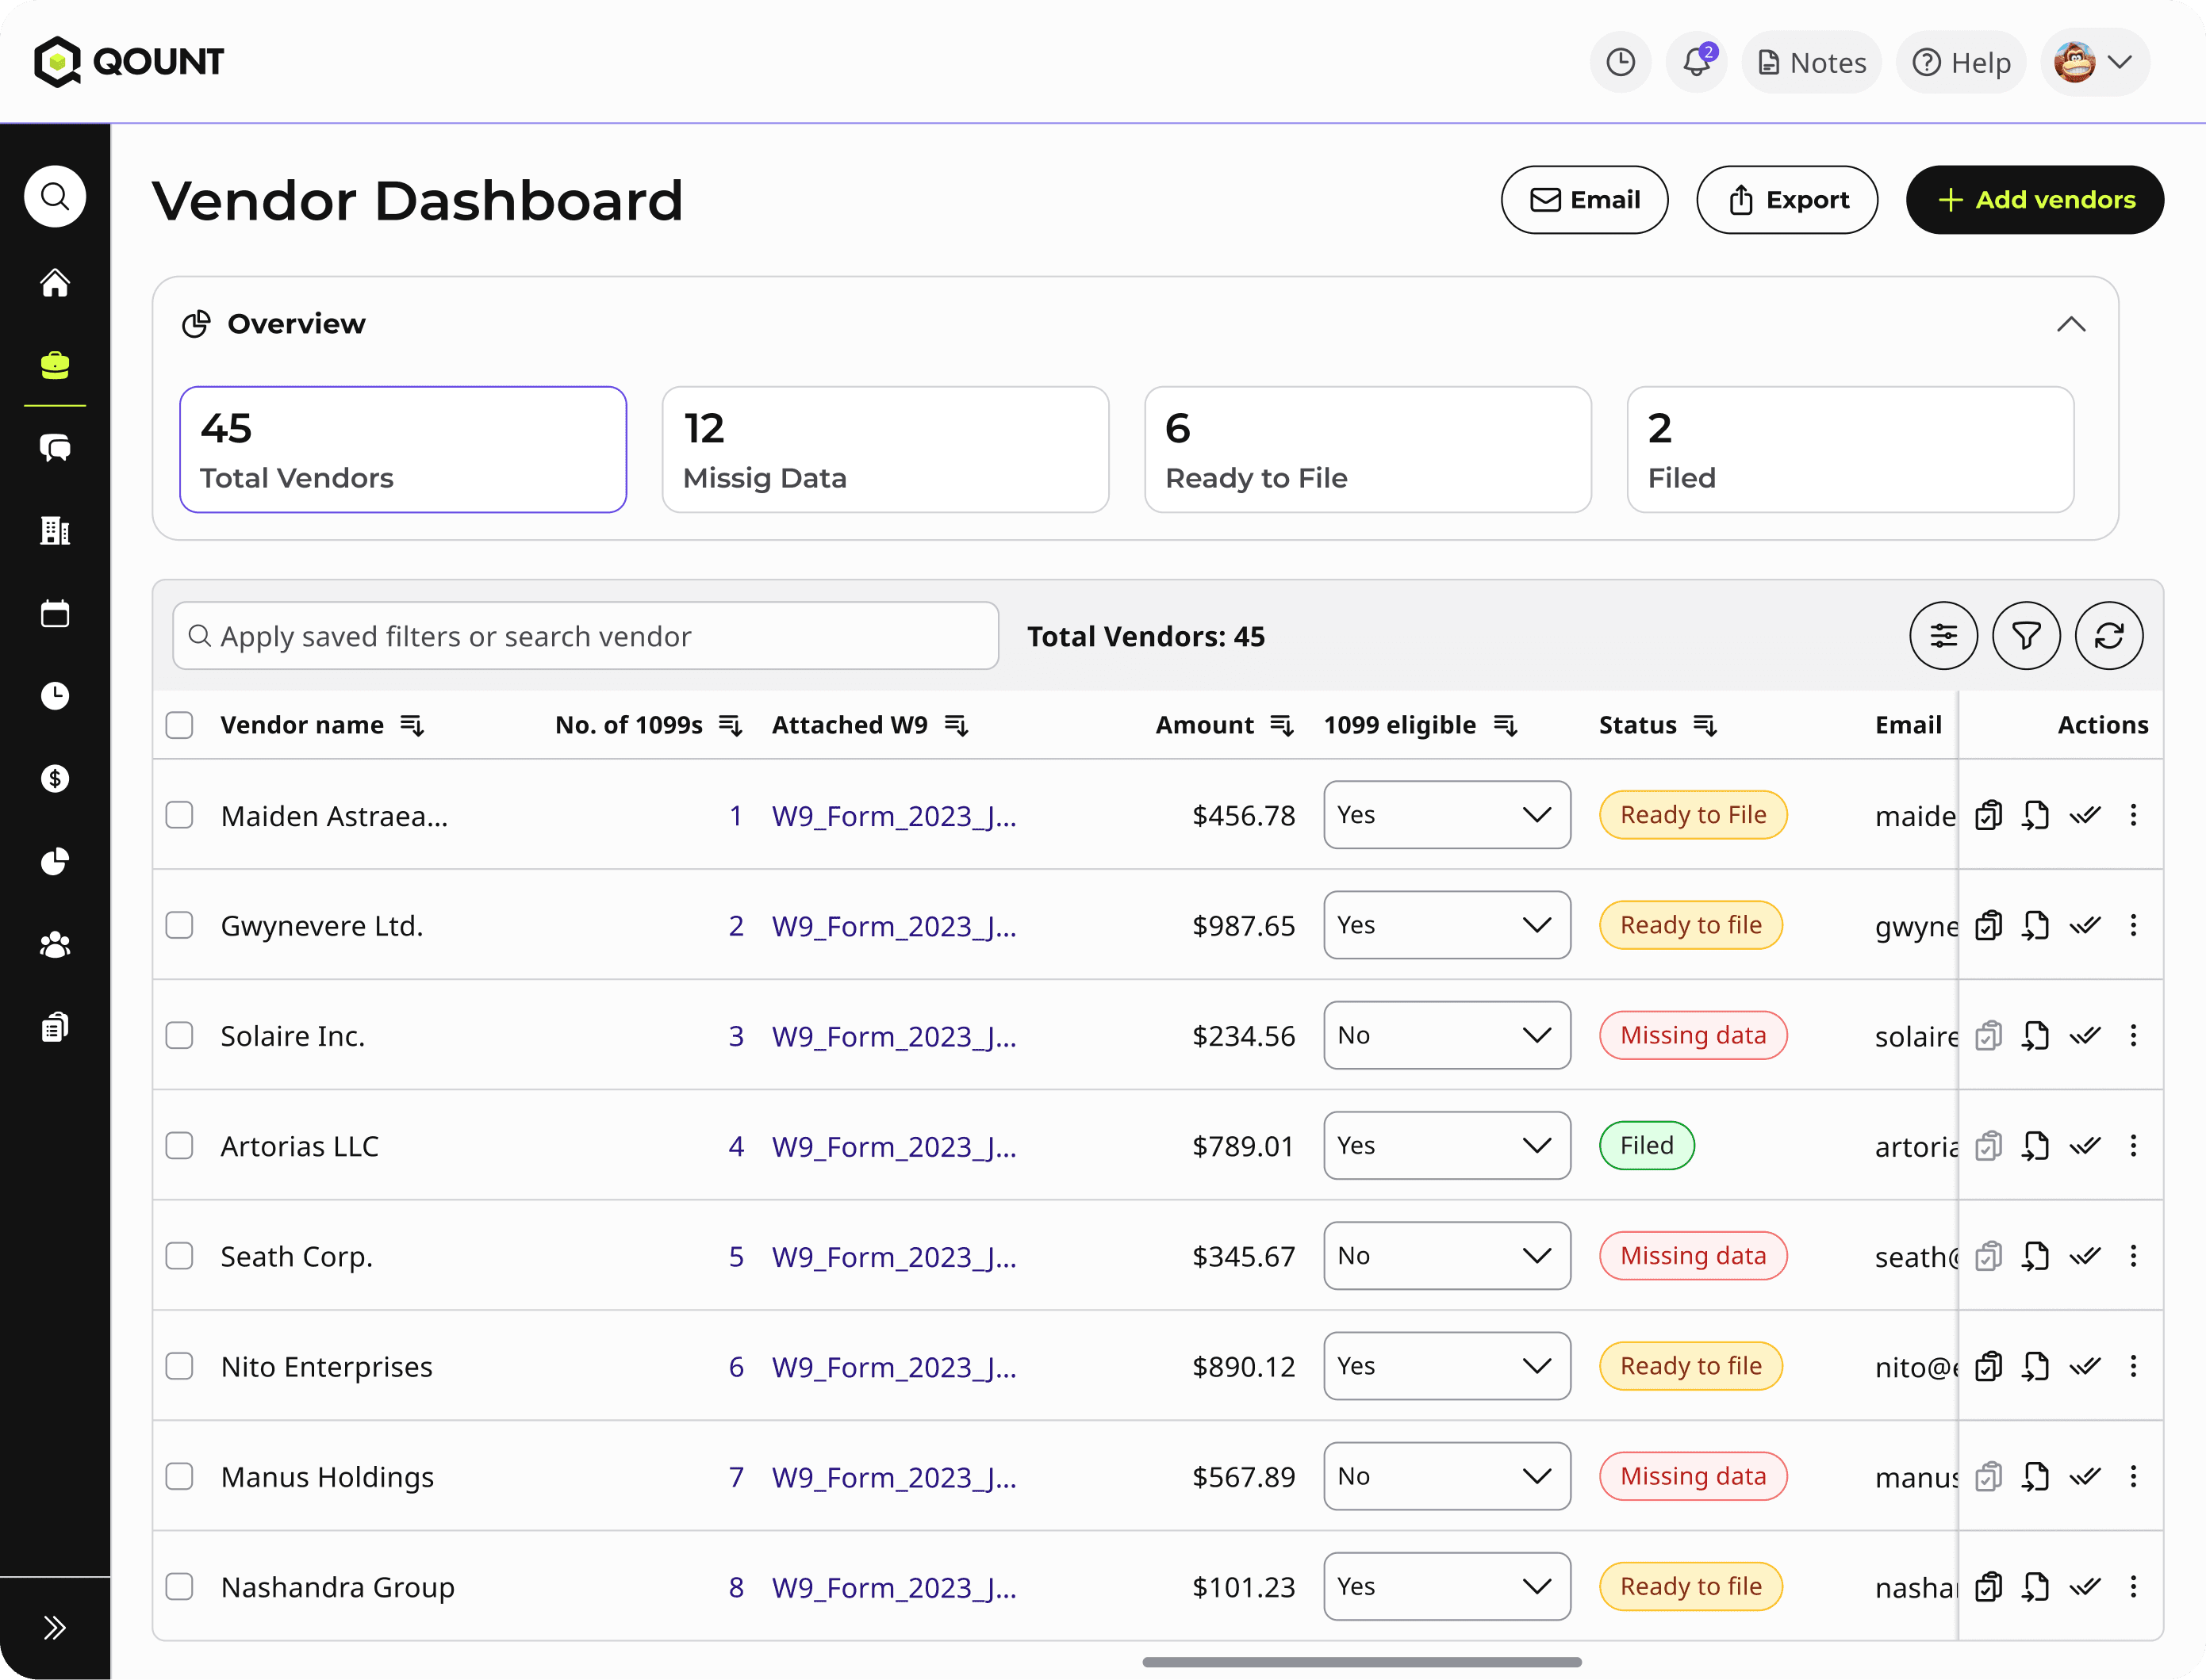
Task: Open 1099 eligible dropdown for Artorias LLC
Action: pos(1447,1145)
